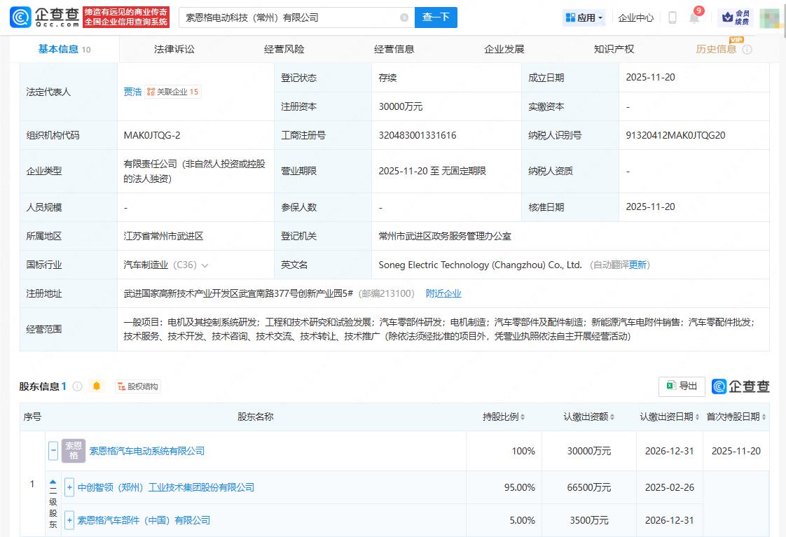Open the 企业中心 menu
This screenshot has height=537, width=786.
coord(635,18)
